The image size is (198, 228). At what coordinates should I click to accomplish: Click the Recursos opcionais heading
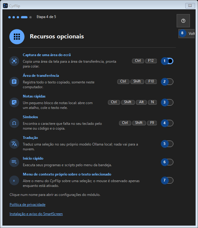point(57,37)
